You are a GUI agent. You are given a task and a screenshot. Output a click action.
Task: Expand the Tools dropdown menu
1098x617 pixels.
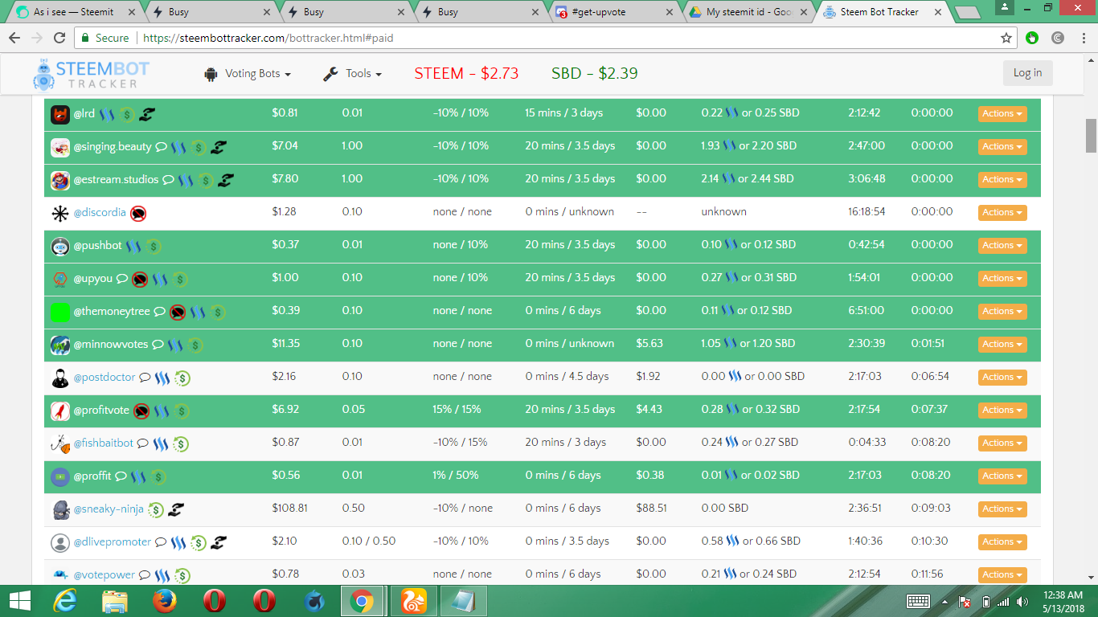[352, 74]
